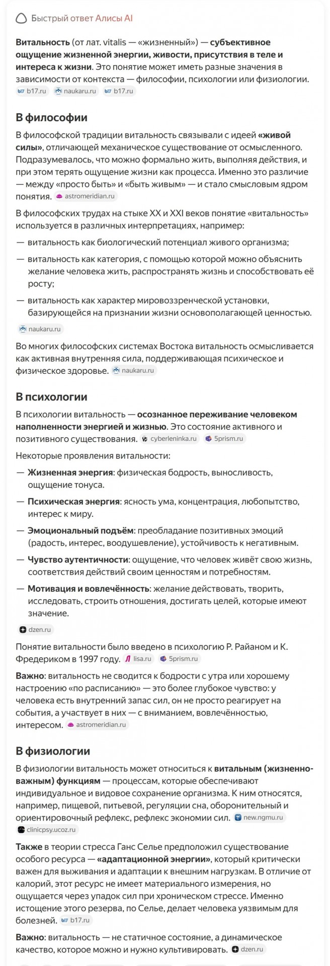Open dzen.ru chip after 'нужно культивировать'
This screenshot has height=966, width=330.
(248, 949)
